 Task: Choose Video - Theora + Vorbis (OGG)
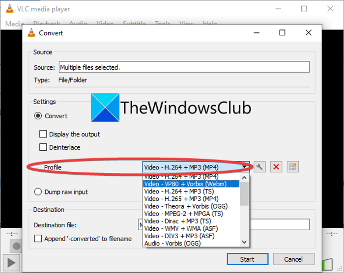click(x=191, y=206)
